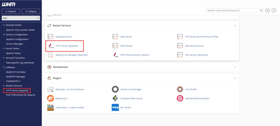Click the SitePad Website Builder icon

coord(180,98)
